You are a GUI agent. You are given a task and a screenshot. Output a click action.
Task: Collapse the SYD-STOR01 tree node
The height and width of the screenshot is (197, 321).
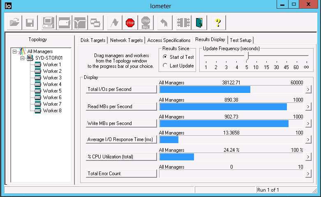(x=23, y=58)
